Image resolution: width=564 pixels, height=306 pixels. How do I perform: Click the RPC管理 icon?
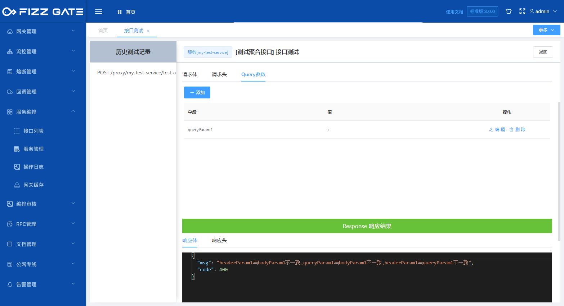(10, 224)
